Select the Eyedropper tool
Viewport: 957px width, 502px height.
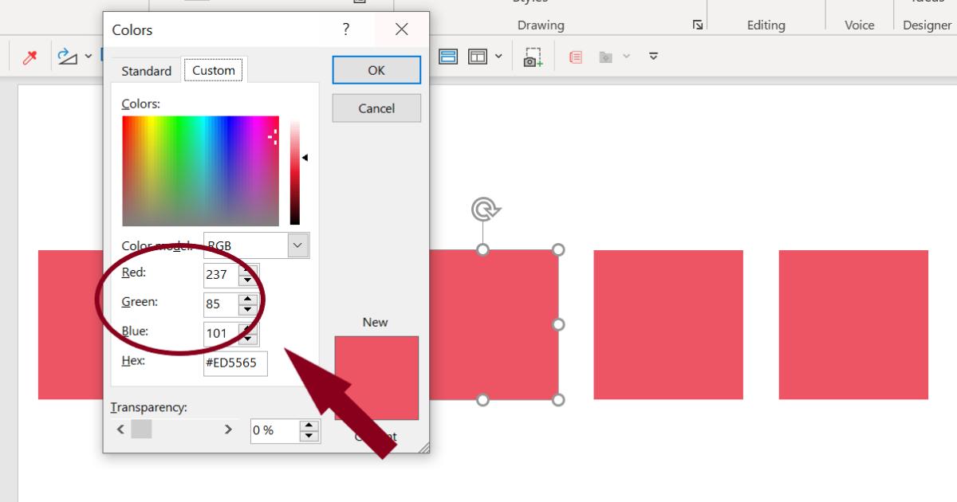(31, 56)
